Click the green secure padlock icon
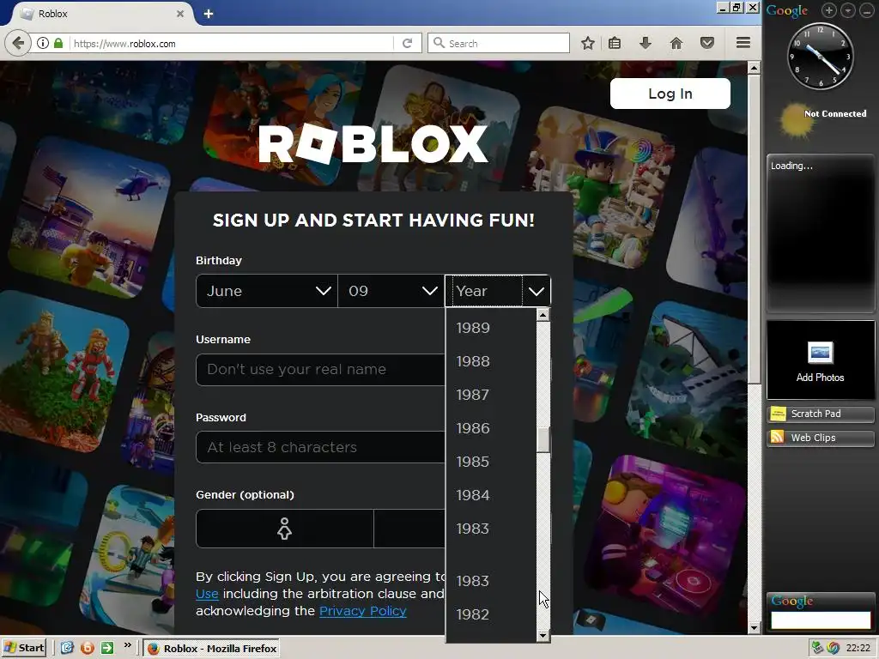 point(58,43)
